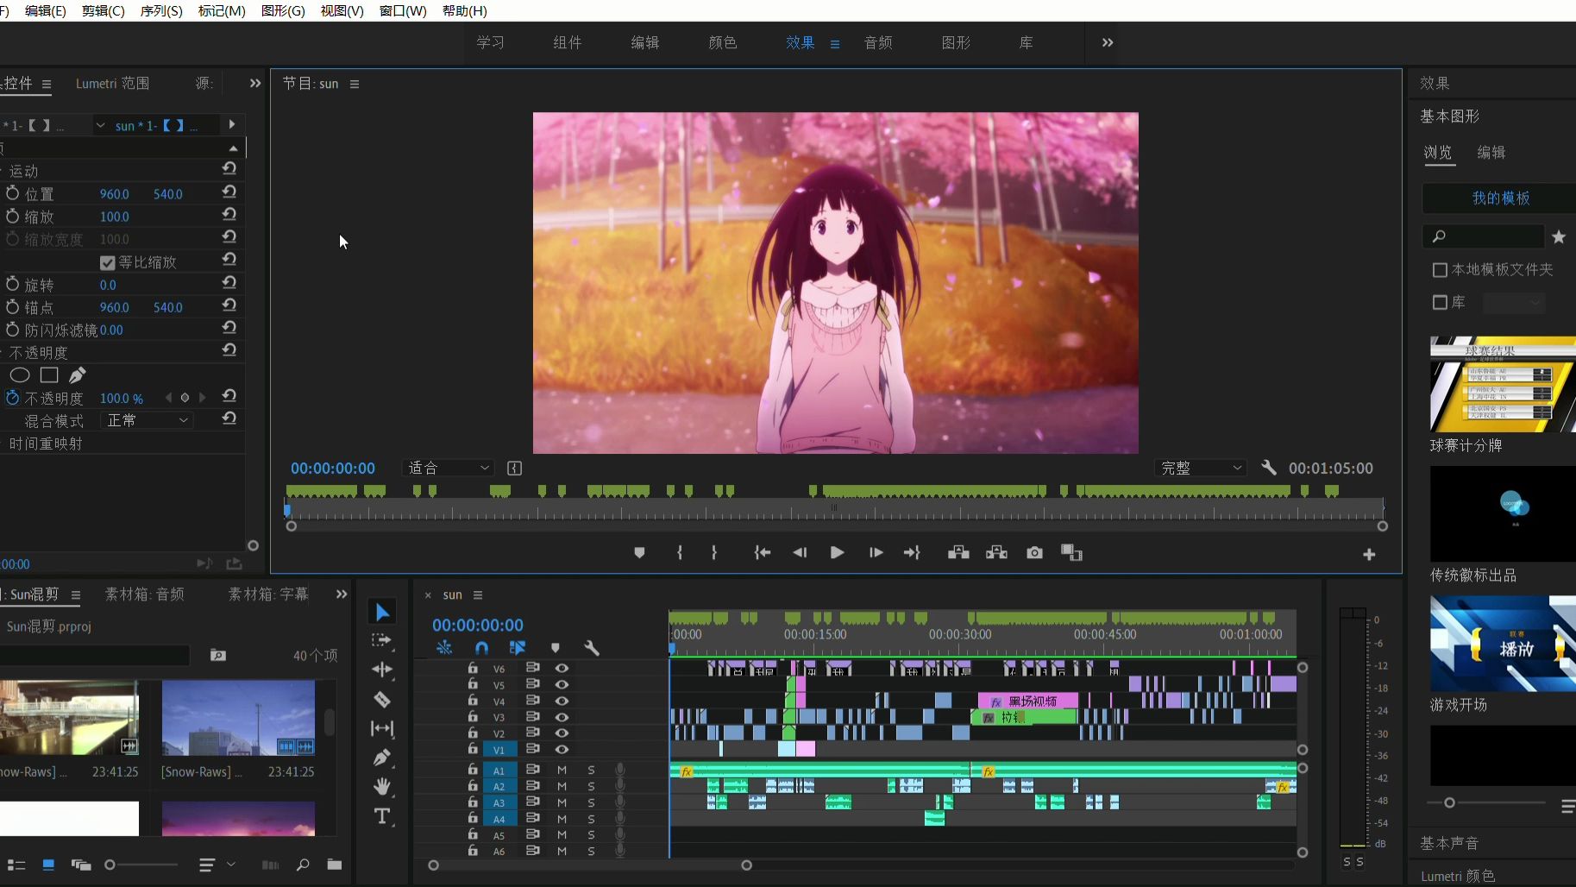Screen dimensions: 1576x887
Task: Play the sun sequence
Action: tap(837, 553)
